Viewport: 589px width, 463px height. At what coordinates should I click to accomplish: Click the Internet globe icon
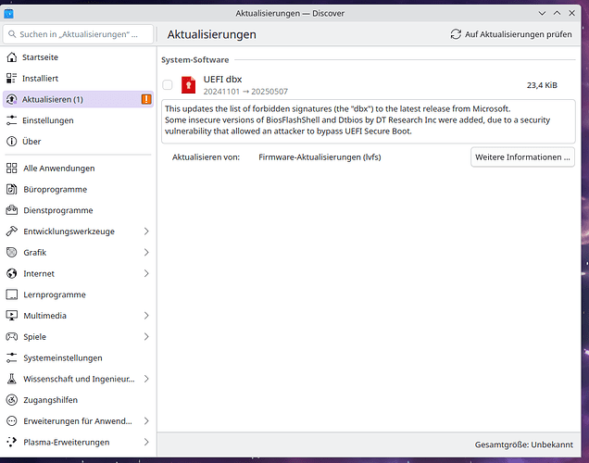(12, 274)
